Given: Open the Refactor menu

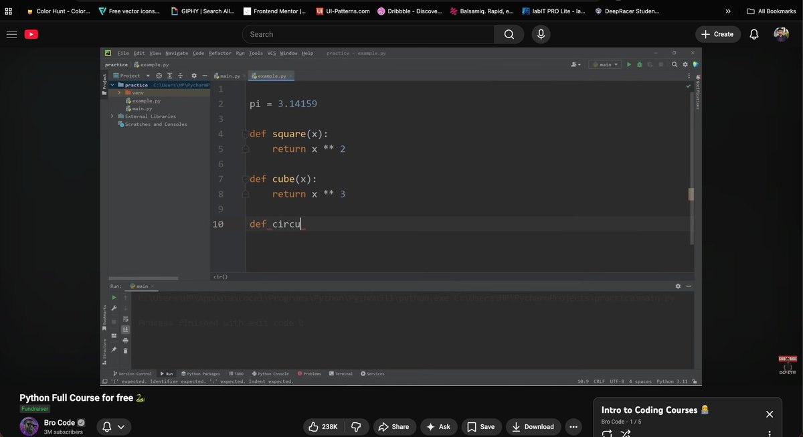Looking at the screenshot, I should pyautogui.click(x=219, y=53).
